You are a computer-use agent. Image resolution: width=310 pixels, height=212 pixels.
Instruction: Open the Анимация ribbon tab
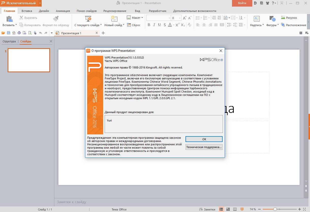[x=63, y=11]
